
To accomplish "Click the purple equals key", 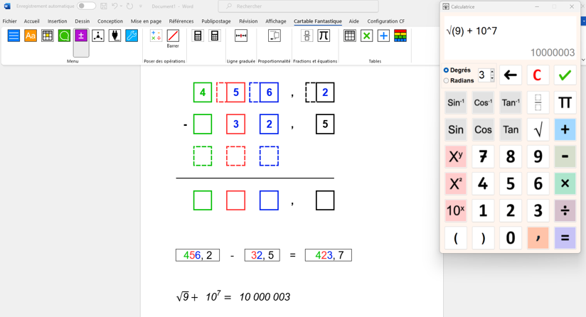I will tap(565, 238).
